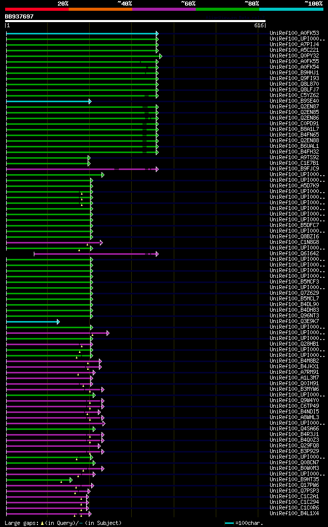
Task: Select the UniRef100_B9SE40 label
Action: click(295, 101)
